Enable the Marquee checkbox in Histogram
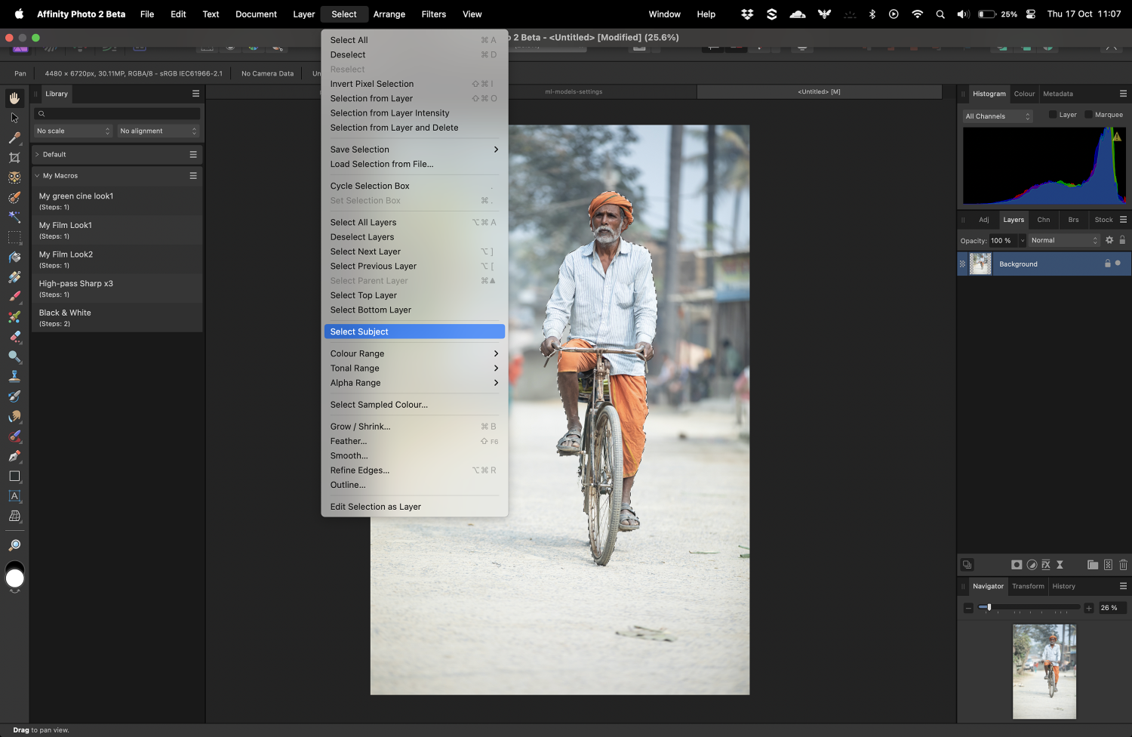Image resolution: width=1132 pixels, height=737 pixels. click(x=1088, y=115)
